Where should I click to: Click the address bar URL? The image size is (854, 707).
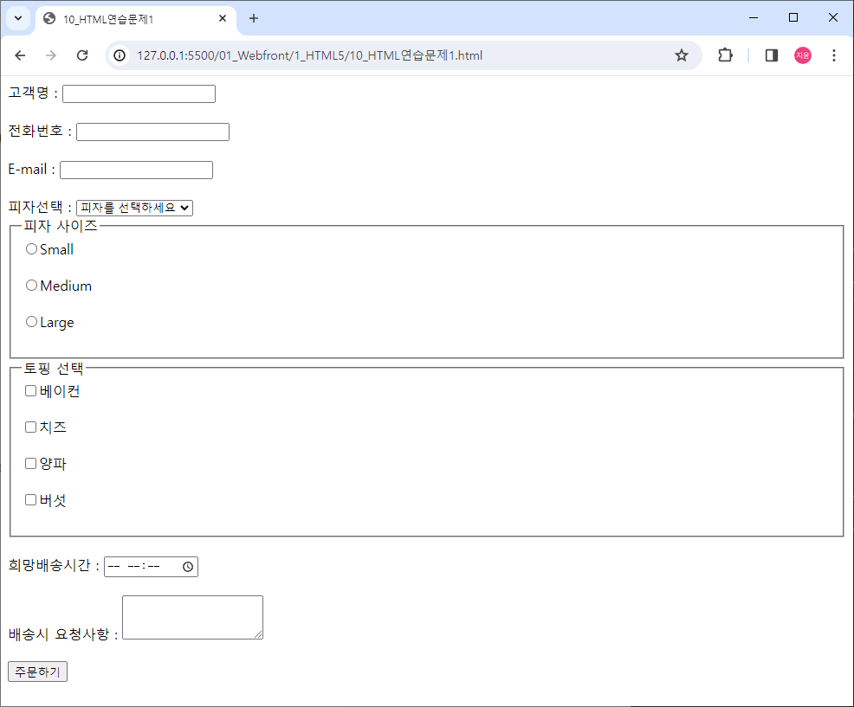309,55
